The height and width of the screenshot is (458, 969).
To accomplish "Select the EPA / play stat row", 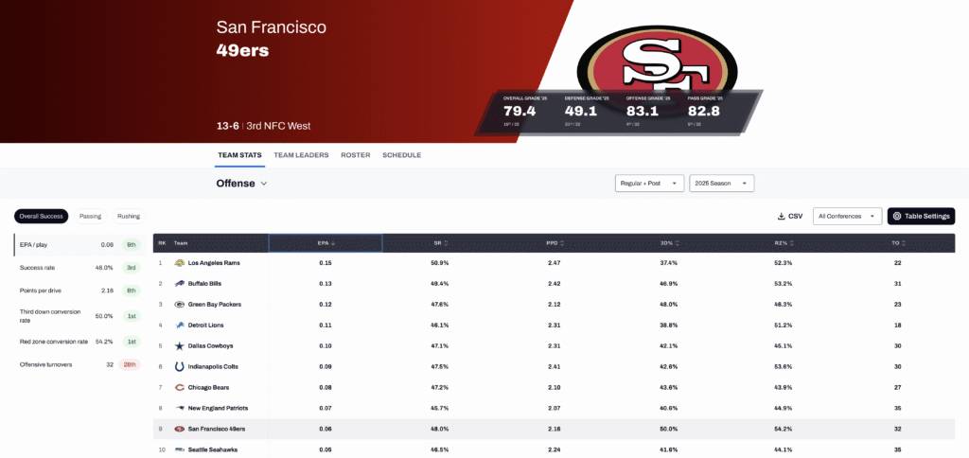I will 79,245.
